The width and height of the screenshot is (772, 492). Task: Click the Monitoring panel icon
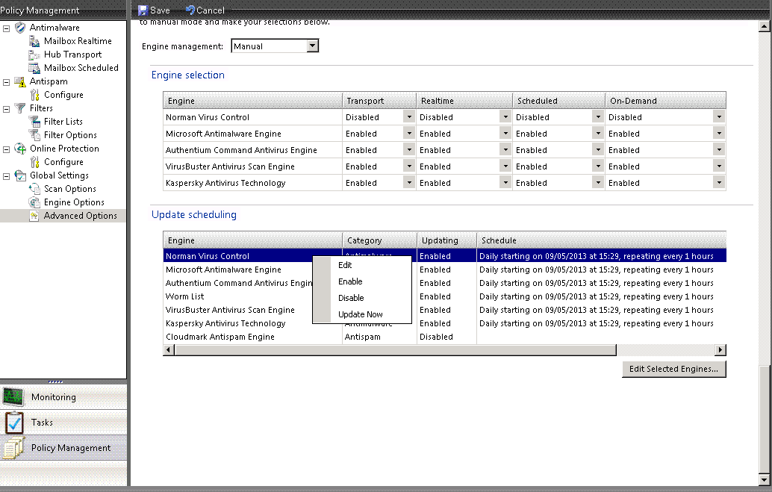(14, 396)
